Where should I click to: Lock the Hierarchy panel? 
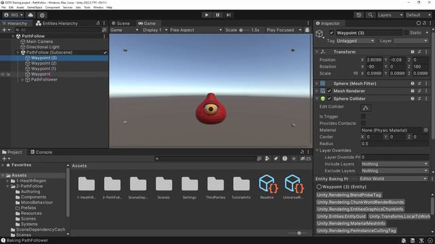98,23
